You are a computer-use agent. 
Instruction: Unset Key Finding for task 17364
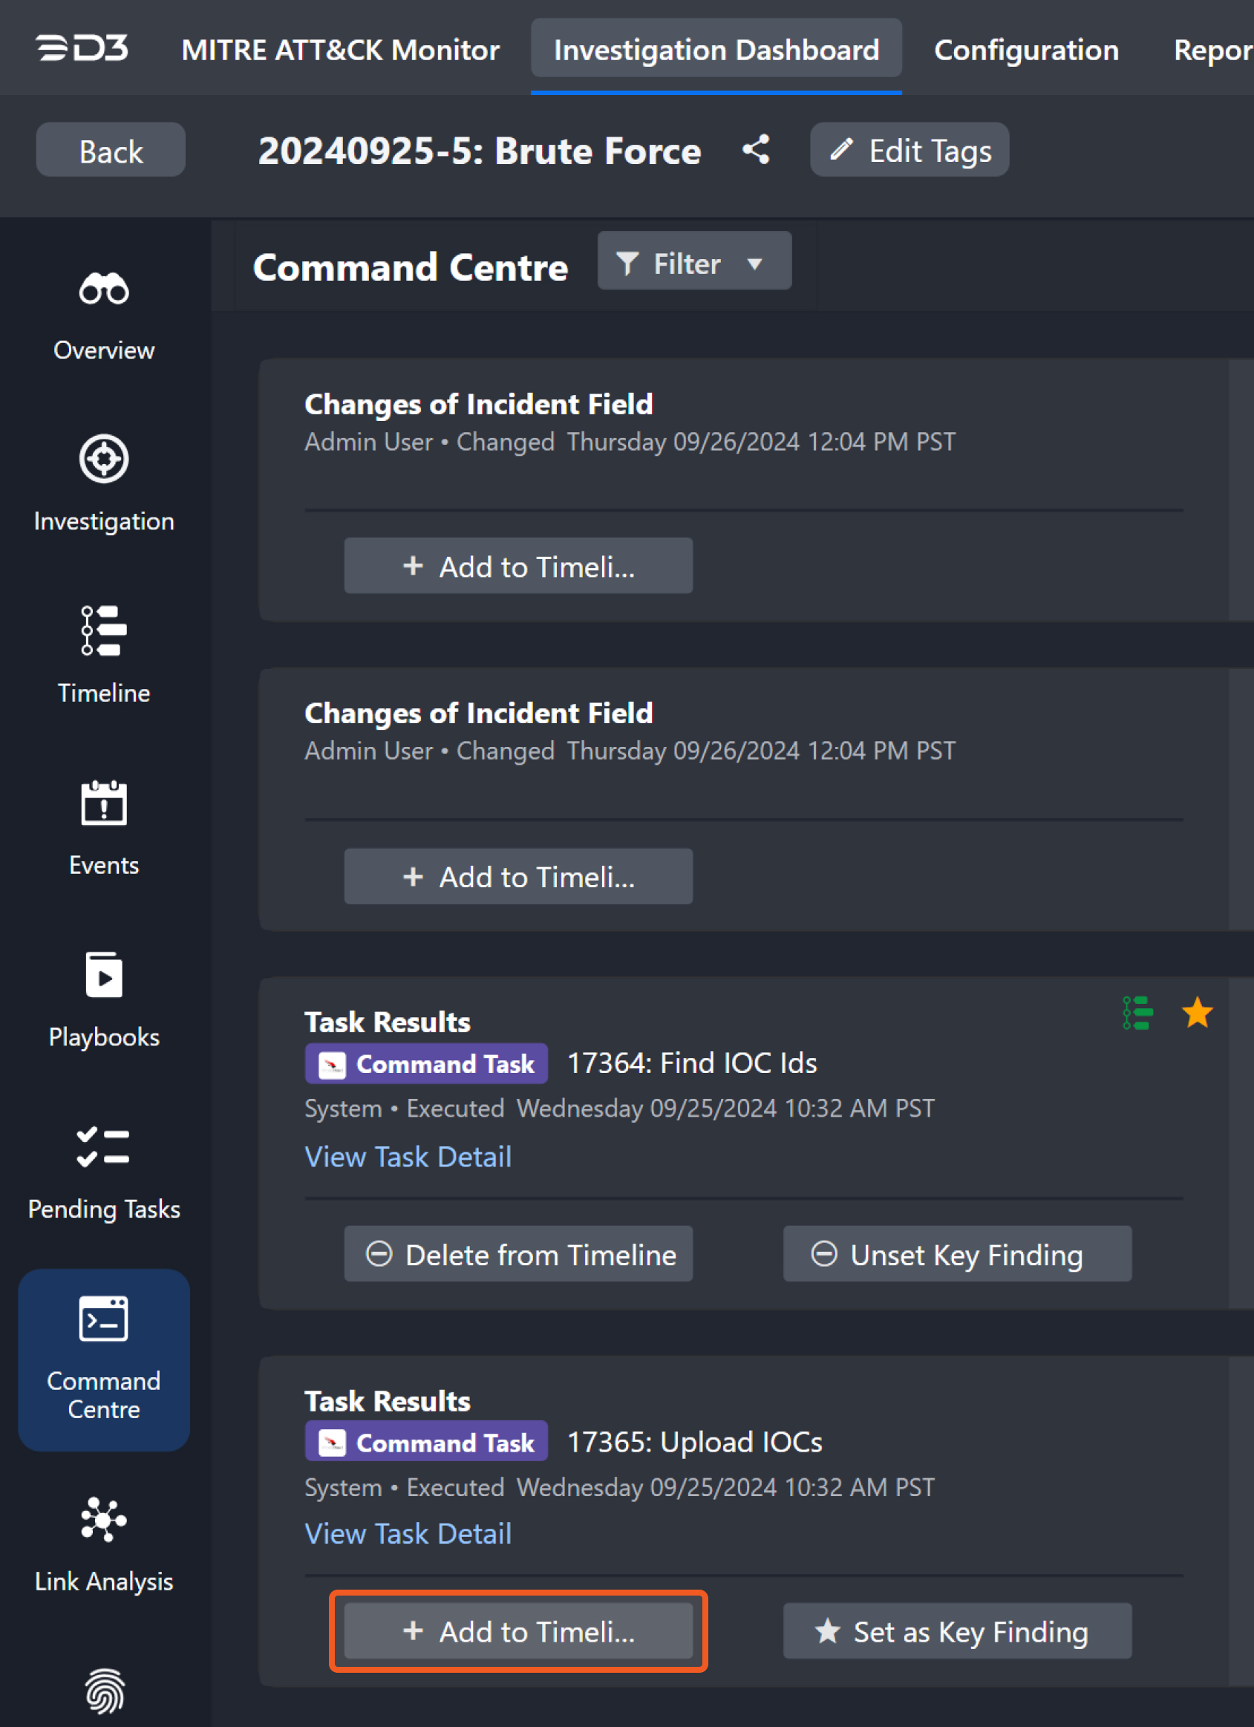click(x=956, y=1254)
